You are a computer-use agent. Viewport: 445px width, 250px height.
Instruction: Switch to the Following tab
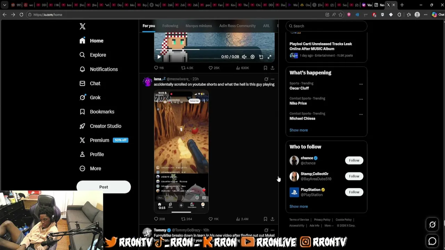point(170,26)
